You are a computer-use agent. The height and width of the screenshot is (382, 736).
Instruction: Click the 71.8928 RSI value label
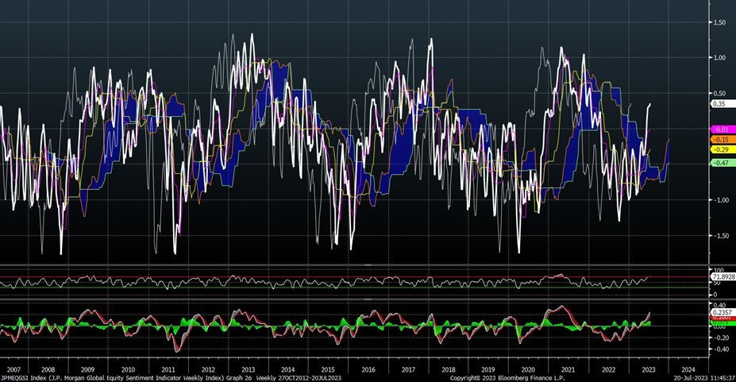pyautogui.click(x=723, y=277)
